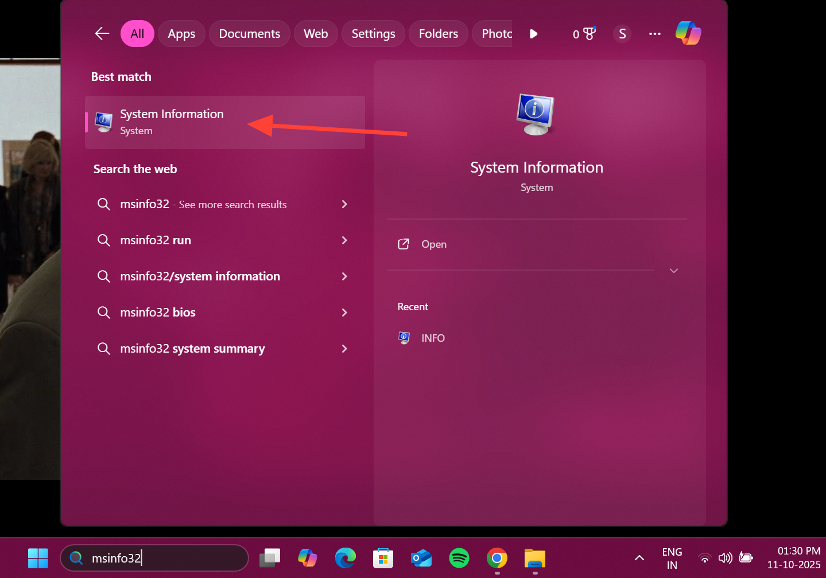Launch Spotify from the taskbar
The image size is (826, 578).
click(x=459, y=558)
